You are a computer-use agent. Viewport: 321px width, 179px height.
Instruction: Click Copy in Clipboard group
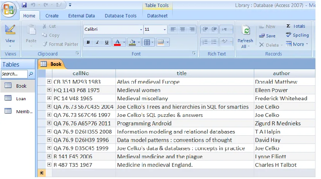coord(51,35)
